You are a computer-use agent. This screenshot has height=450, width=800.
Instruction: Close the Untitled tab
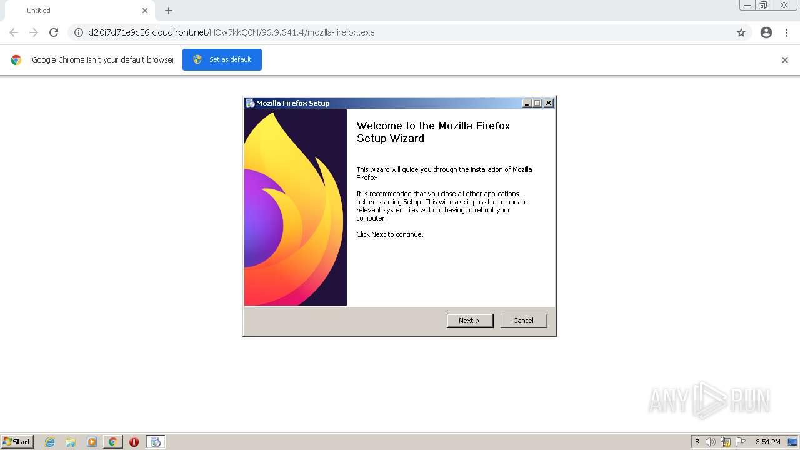click(x=145, y=11)
